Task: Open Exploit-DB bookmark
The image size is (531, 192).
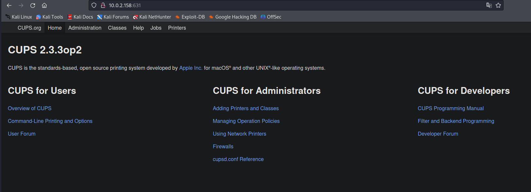Action: (x=190, y=17)
